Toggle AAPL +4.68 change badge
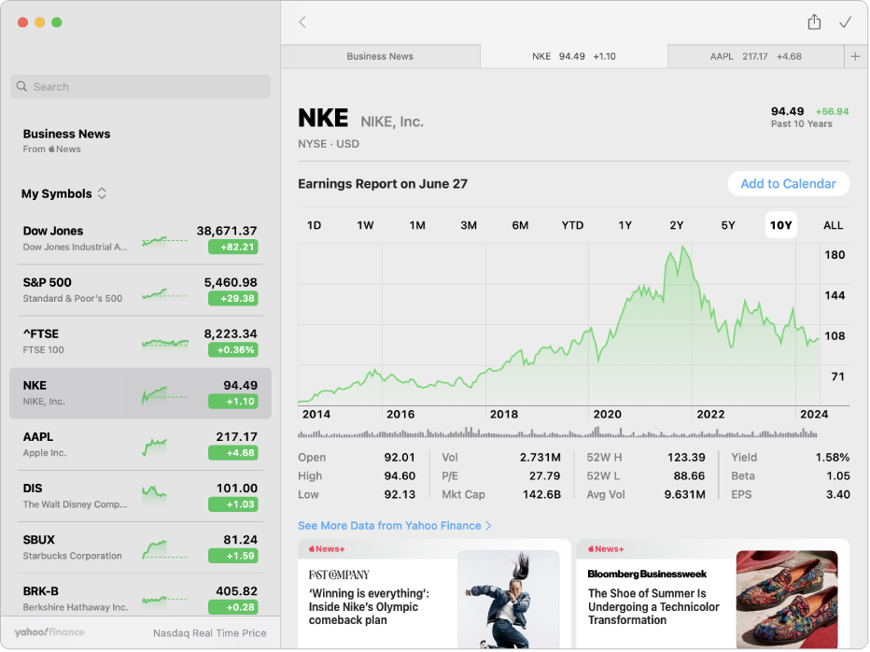The height and width of the screenshot is (652, 870). pos(233,453)
